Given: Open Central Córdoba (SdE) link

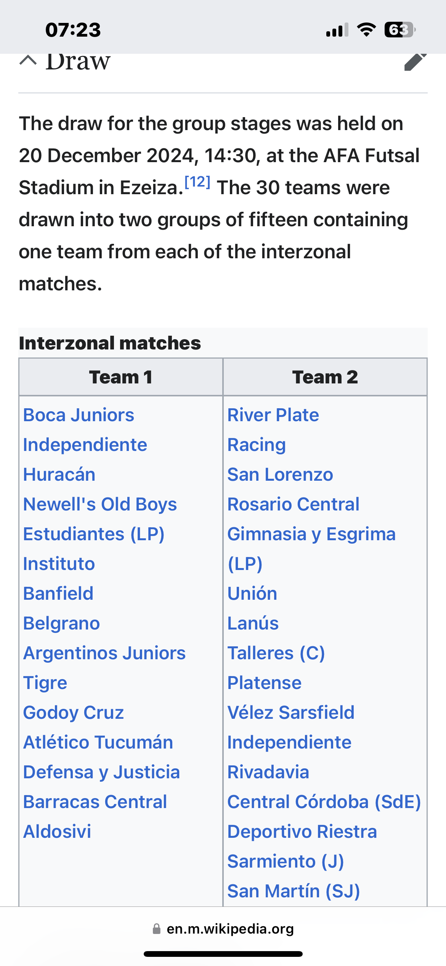Looking at the screenshot, I should pyautogui.click(x=324, y=802).
